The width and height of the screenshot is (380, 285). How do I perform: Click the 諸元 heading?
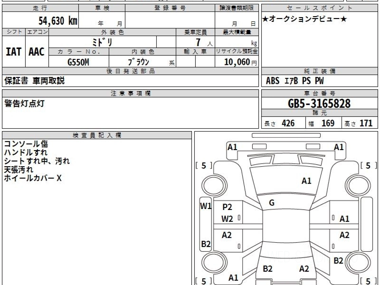point(320,113)
